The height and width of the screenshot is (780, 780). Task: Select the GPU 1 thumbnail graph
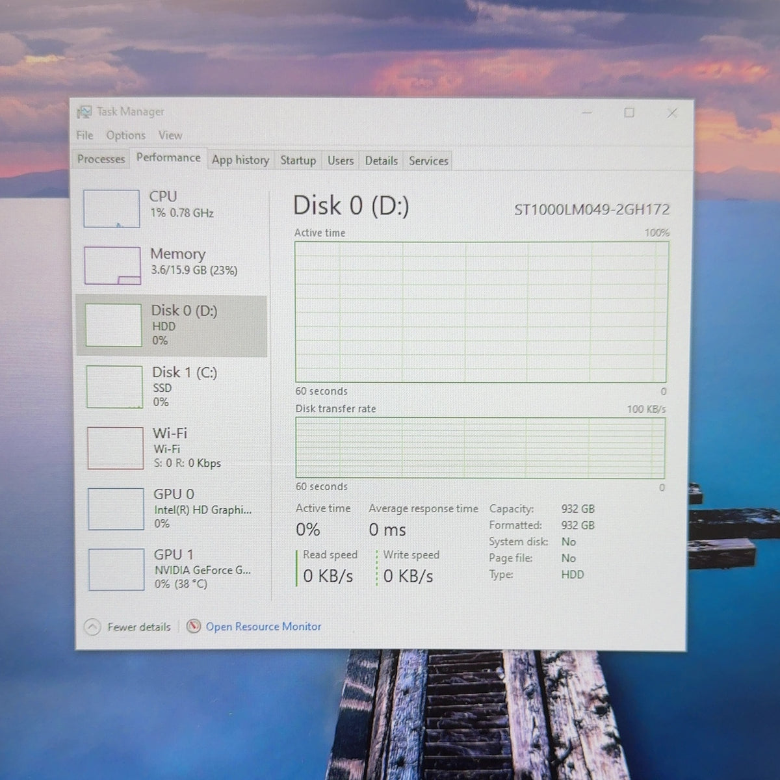tap(116, 569)
